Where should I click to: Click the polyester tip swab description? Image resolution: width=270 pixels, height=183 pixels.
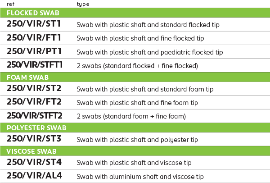click(137, 140)
